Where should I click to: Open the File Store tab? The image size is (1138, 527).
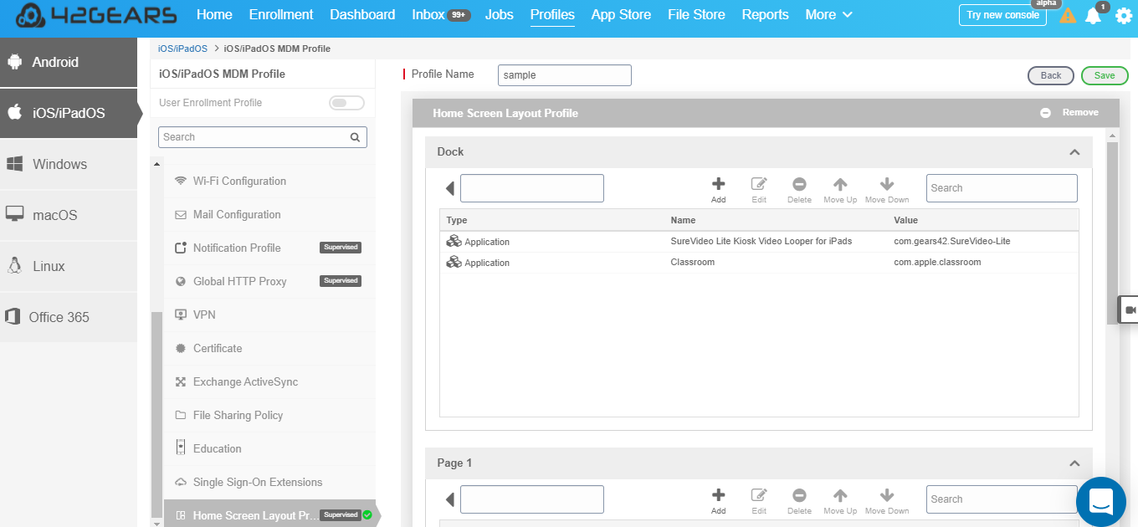[x=697, y=15]
